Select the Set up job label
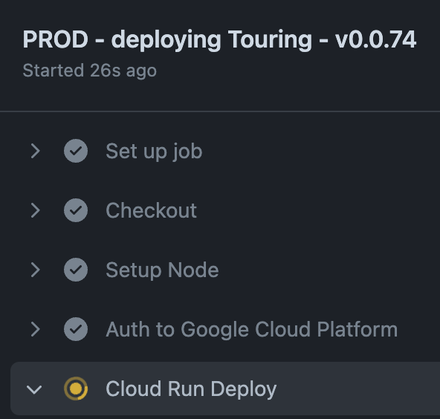Screen dimensions: 440x419 coord(154,152)
